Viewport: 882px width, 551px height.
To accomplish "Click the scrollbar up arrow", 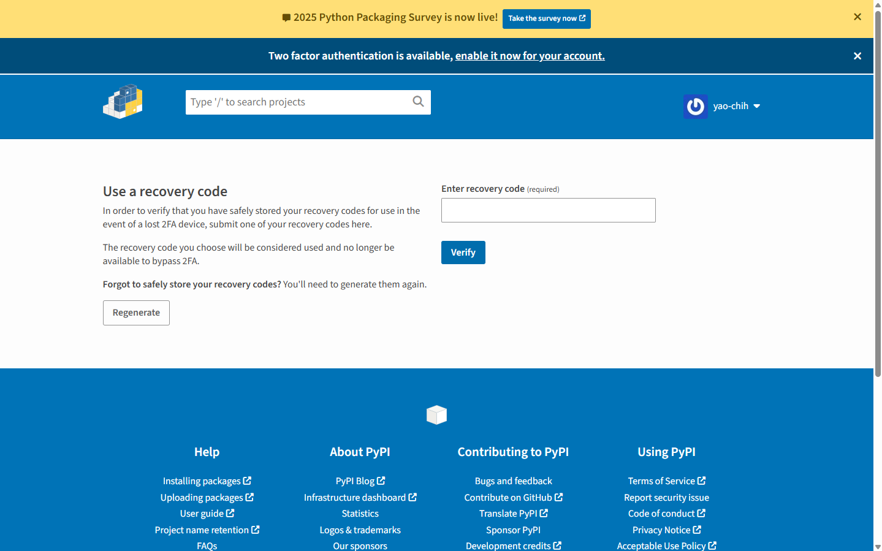I will (x=878, y=4).
